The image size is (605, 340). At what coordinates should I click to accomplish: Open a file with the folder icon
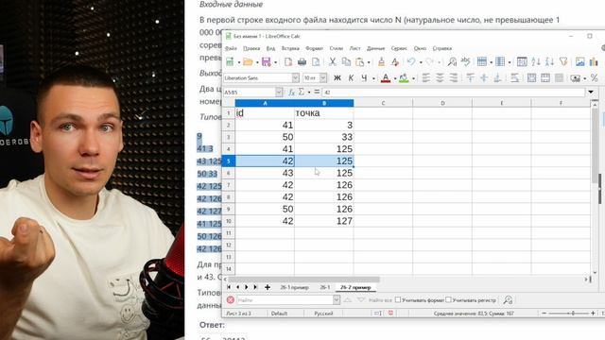(248, 61)
